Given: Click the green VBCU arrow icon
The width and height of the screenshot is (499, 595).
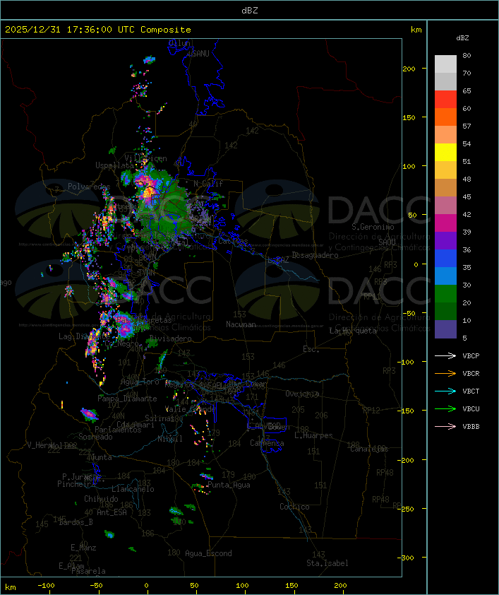Looking at the screenshot, I should tap(445, 408).
